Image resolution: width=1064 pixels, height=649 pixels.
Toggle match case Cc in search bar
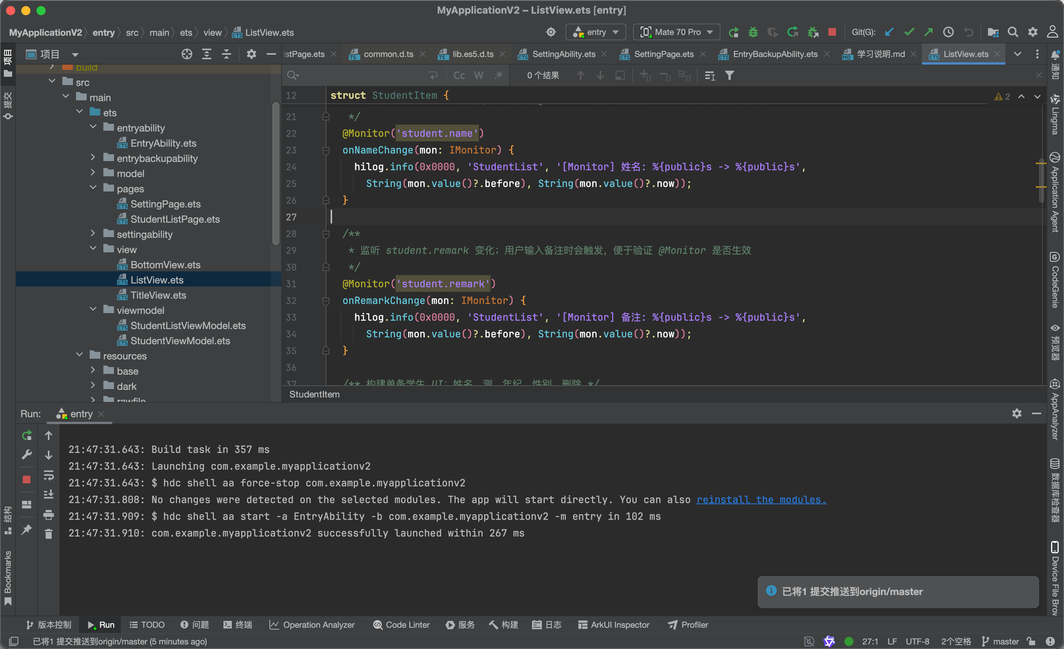(x=459, y=76)
